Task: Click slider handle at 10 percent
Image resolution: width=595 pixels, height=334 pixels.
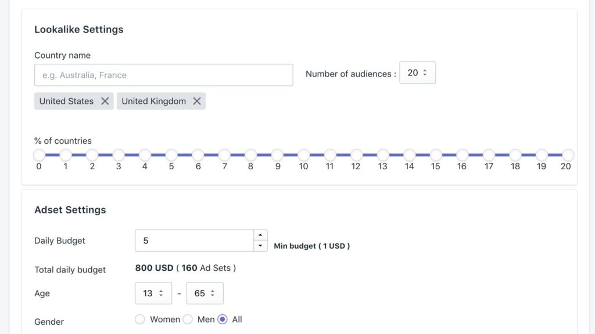Action: (x=303, y=155)
